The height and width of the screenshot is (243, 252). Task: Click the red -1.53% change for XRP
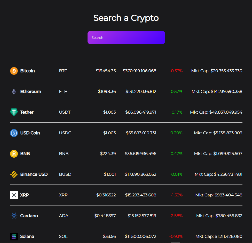(x=176, y=195)
